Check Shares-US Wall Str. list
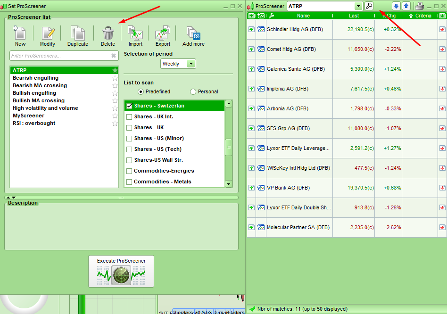Screen dimensions: 447x314 coord(129,160)
